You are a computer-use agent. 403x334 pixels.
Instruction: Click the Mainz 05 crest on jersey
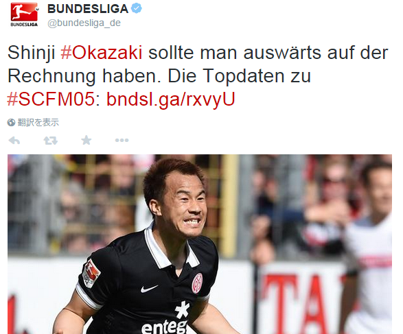click(x=198, y=283)
